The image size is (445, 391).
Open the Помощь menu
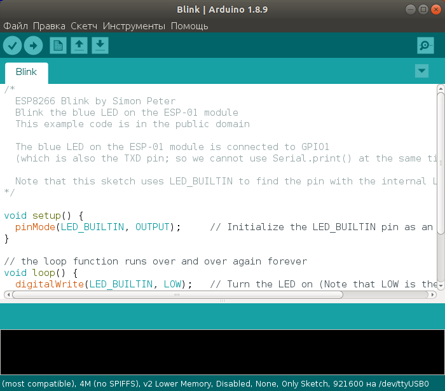pyautogui.click(x=189, y=26)
